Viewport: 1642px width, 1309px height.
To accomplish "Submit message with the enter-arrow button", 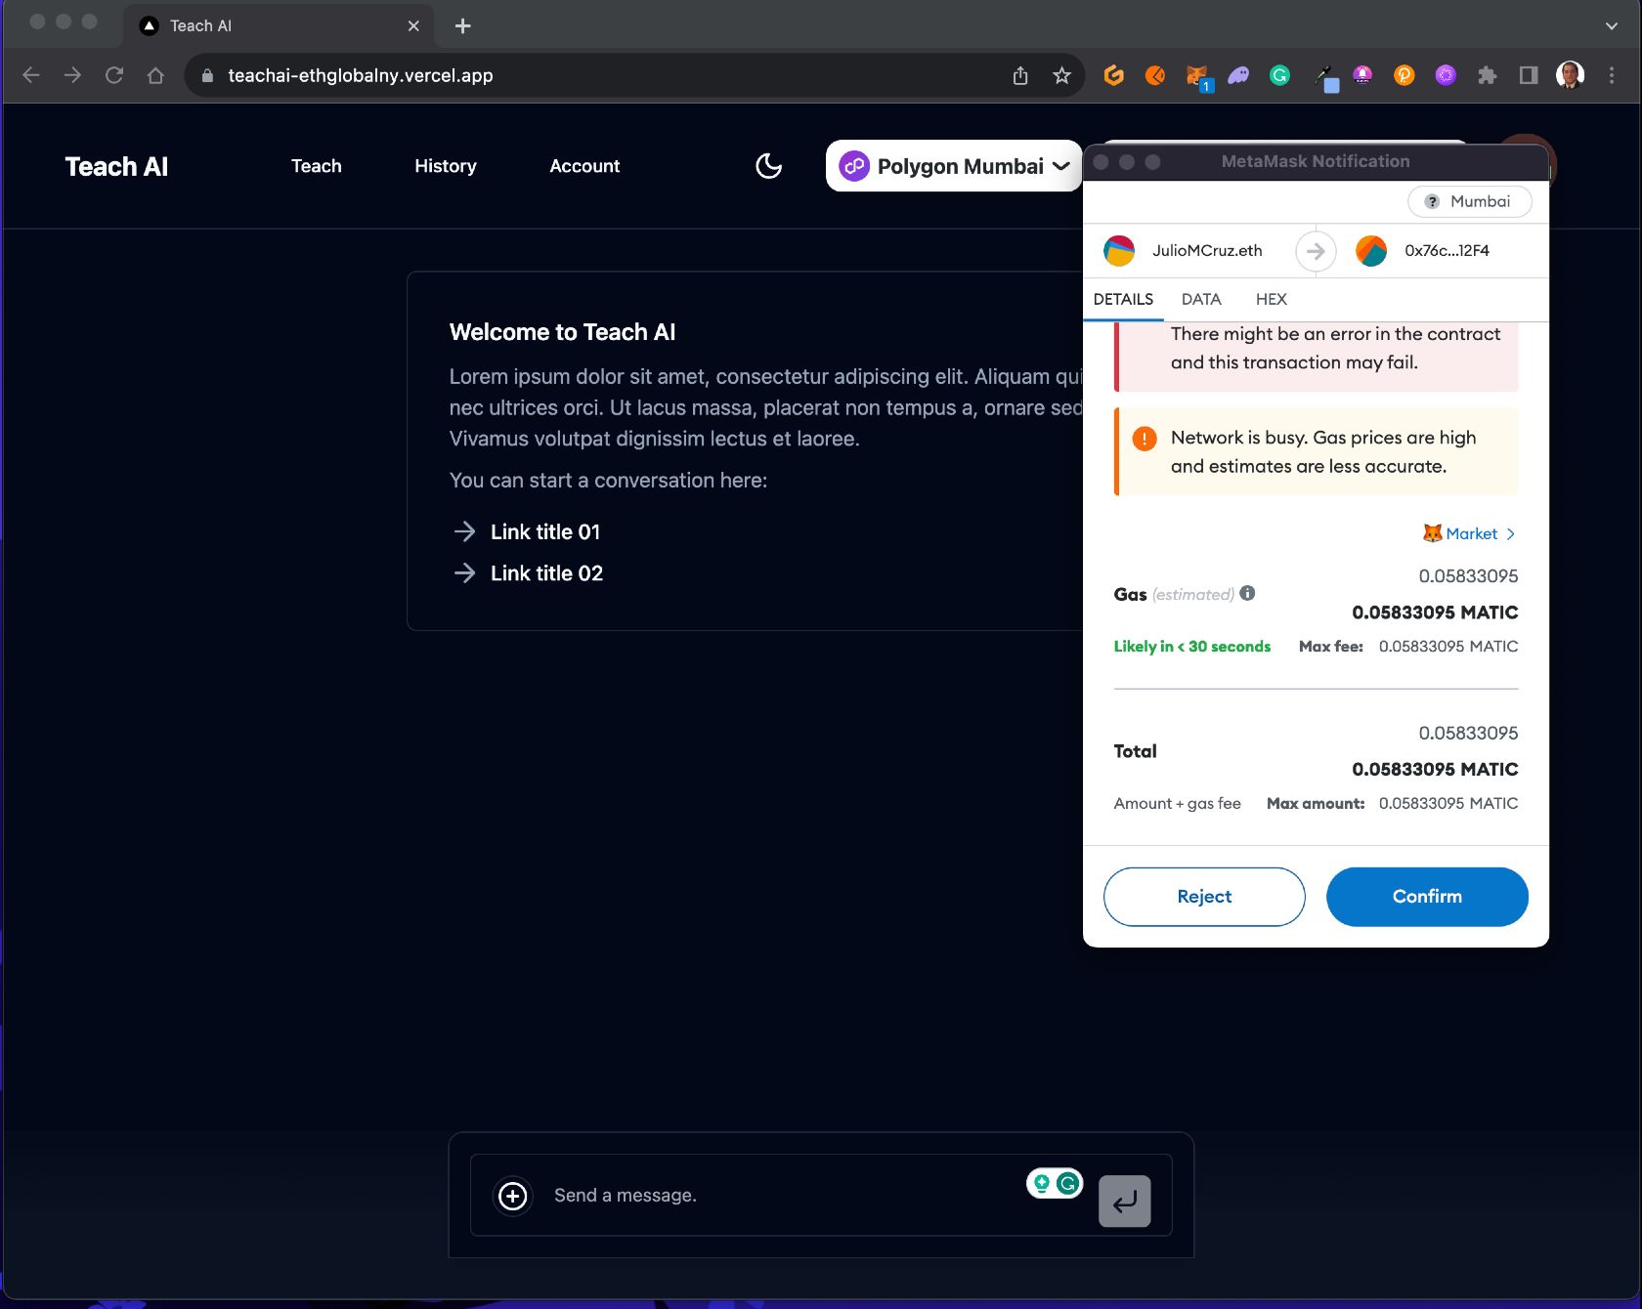I will click(x=1124, y=1201).
